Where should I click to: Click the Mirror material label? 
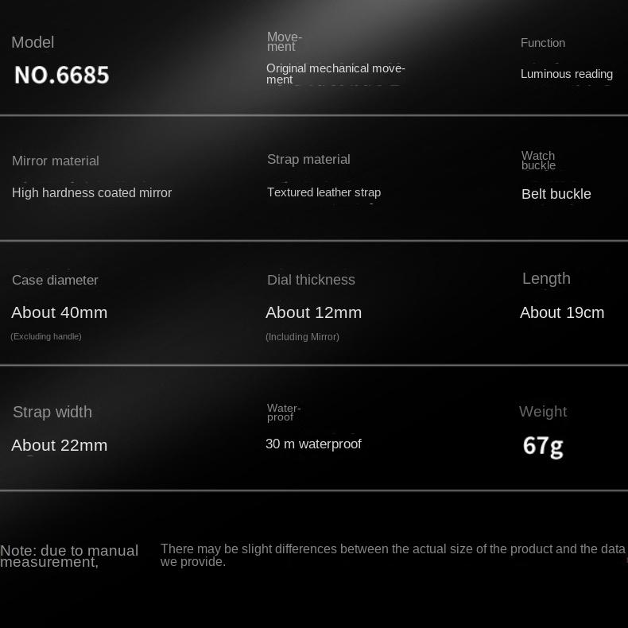(x=56, y=161)
